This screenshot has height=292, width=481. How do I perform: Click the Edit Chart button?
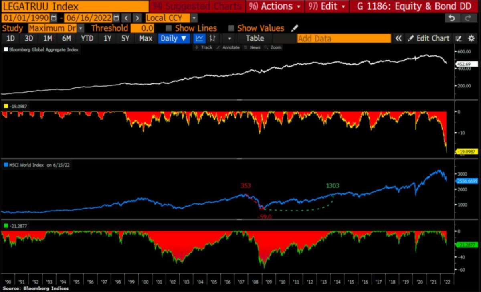(429, 38)
